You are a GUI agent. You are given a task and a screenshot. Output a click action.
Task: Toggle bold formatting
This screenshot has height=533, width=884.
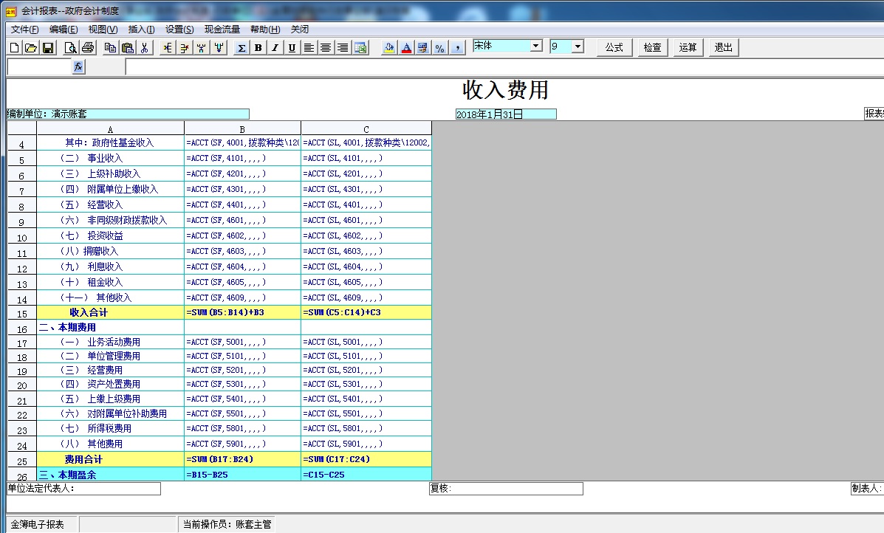coord(258,48)
